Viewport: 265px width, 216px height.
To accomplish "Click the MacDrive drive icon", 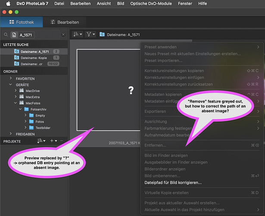I will click(x=21, y=91).
